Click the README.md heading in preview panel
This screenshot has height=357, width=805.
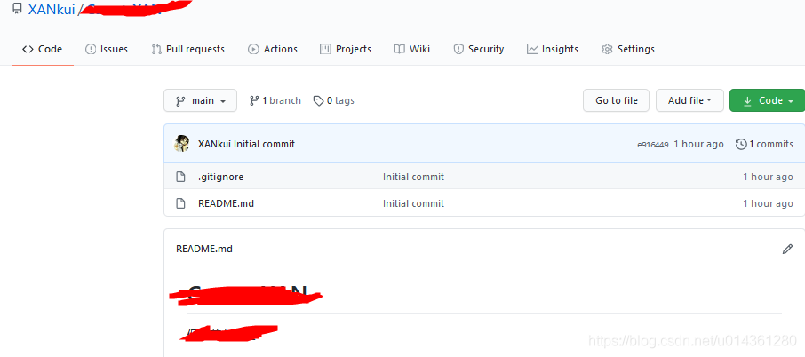click(204, 250)
